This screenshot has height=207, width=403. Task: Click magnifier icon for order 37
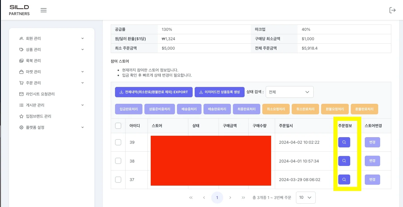[344, 180]
